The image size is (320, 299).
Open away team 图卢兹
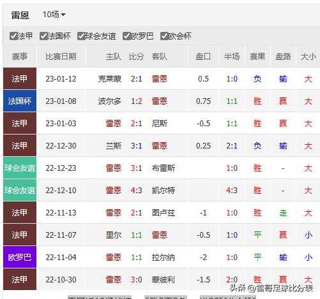coord(164,213)
